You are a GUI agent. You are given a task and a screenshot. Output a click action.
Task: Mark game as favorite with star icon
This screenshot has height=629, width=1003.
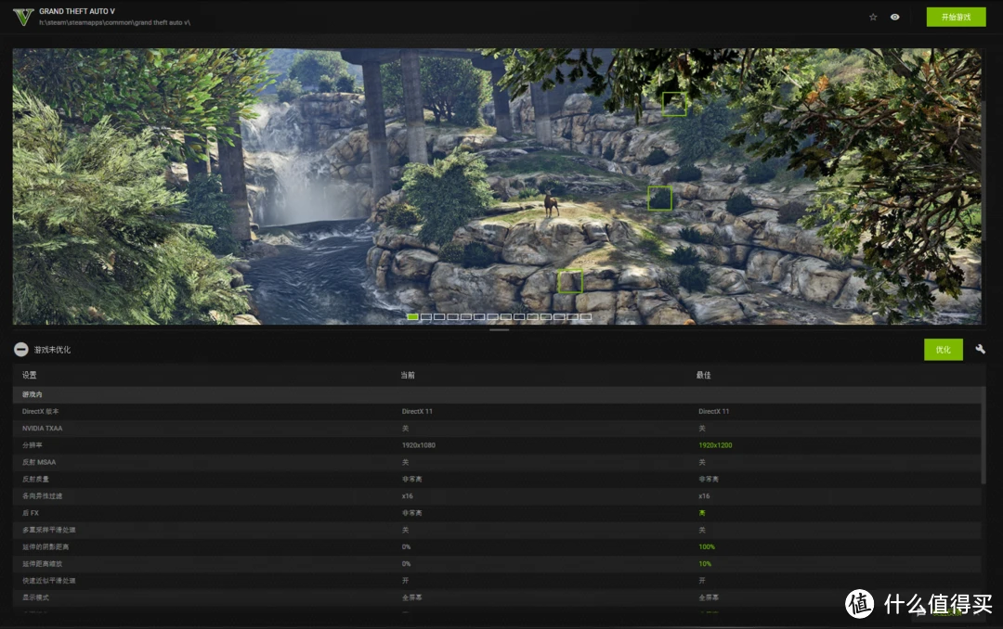pos(873,18)
